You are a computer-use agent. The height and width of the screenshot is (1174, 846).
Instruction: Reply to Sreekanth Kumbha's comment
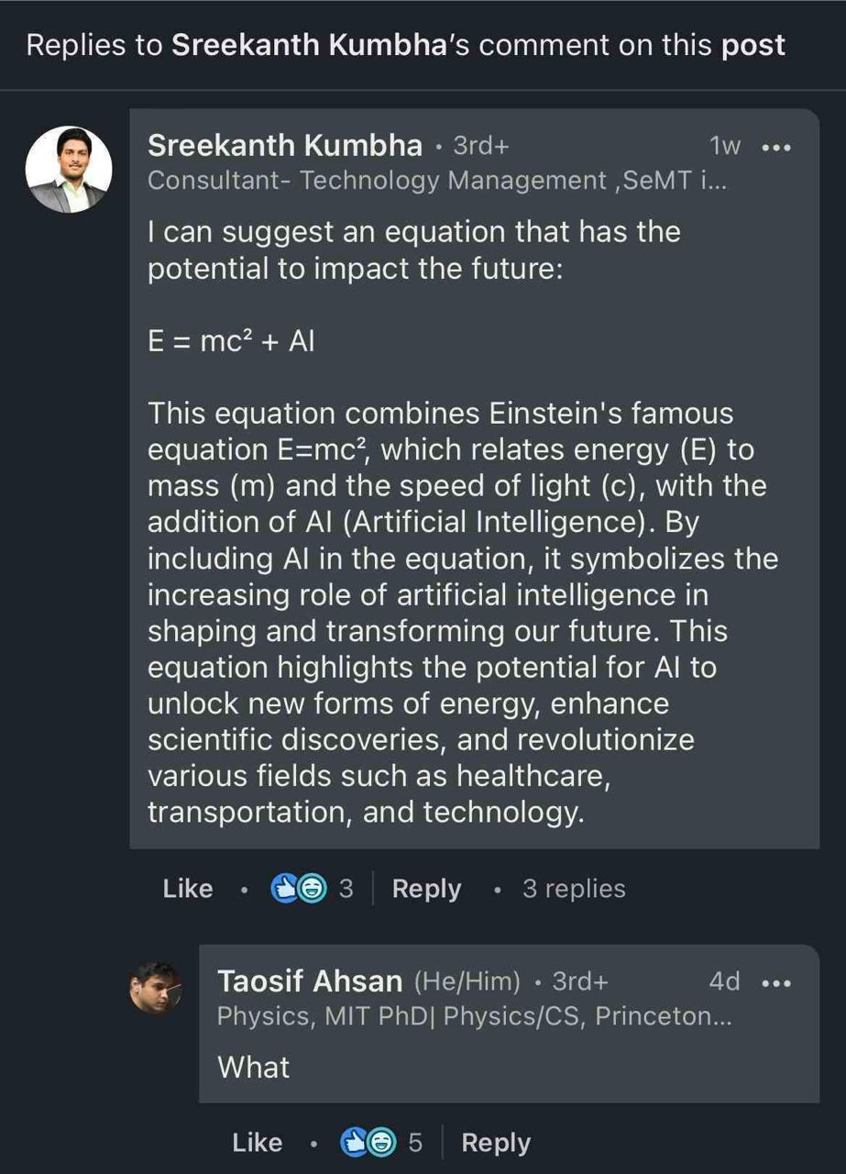point(426,889)
